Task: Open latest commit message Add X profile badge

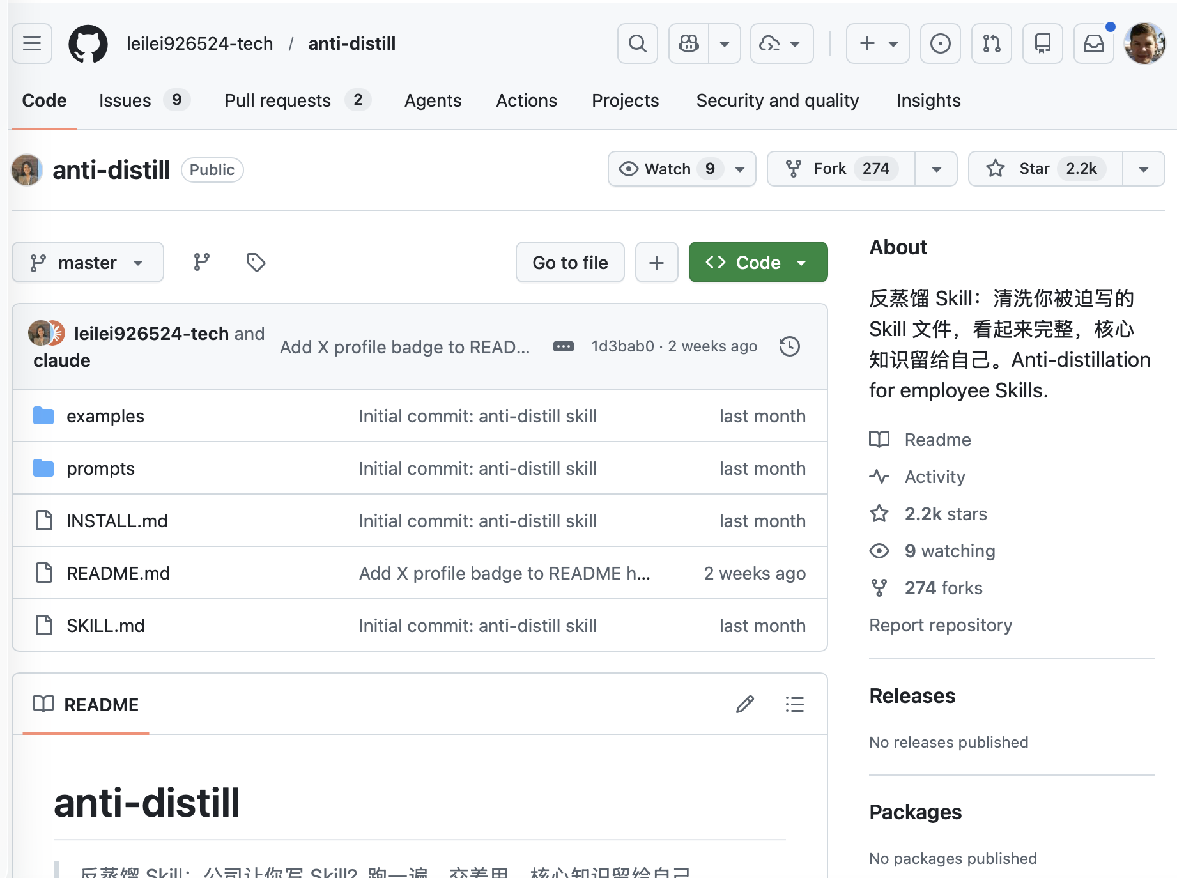Action: click(x=404, y=347)
